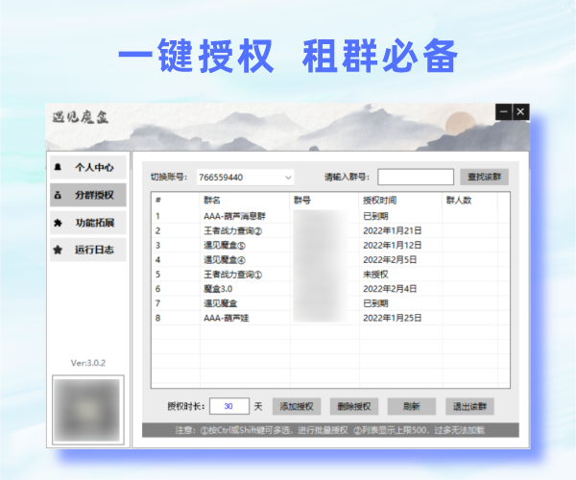Click the 2022年2月4日 authorization date cell
Viewport: 576px width, 480px height.
click(390, 289)
